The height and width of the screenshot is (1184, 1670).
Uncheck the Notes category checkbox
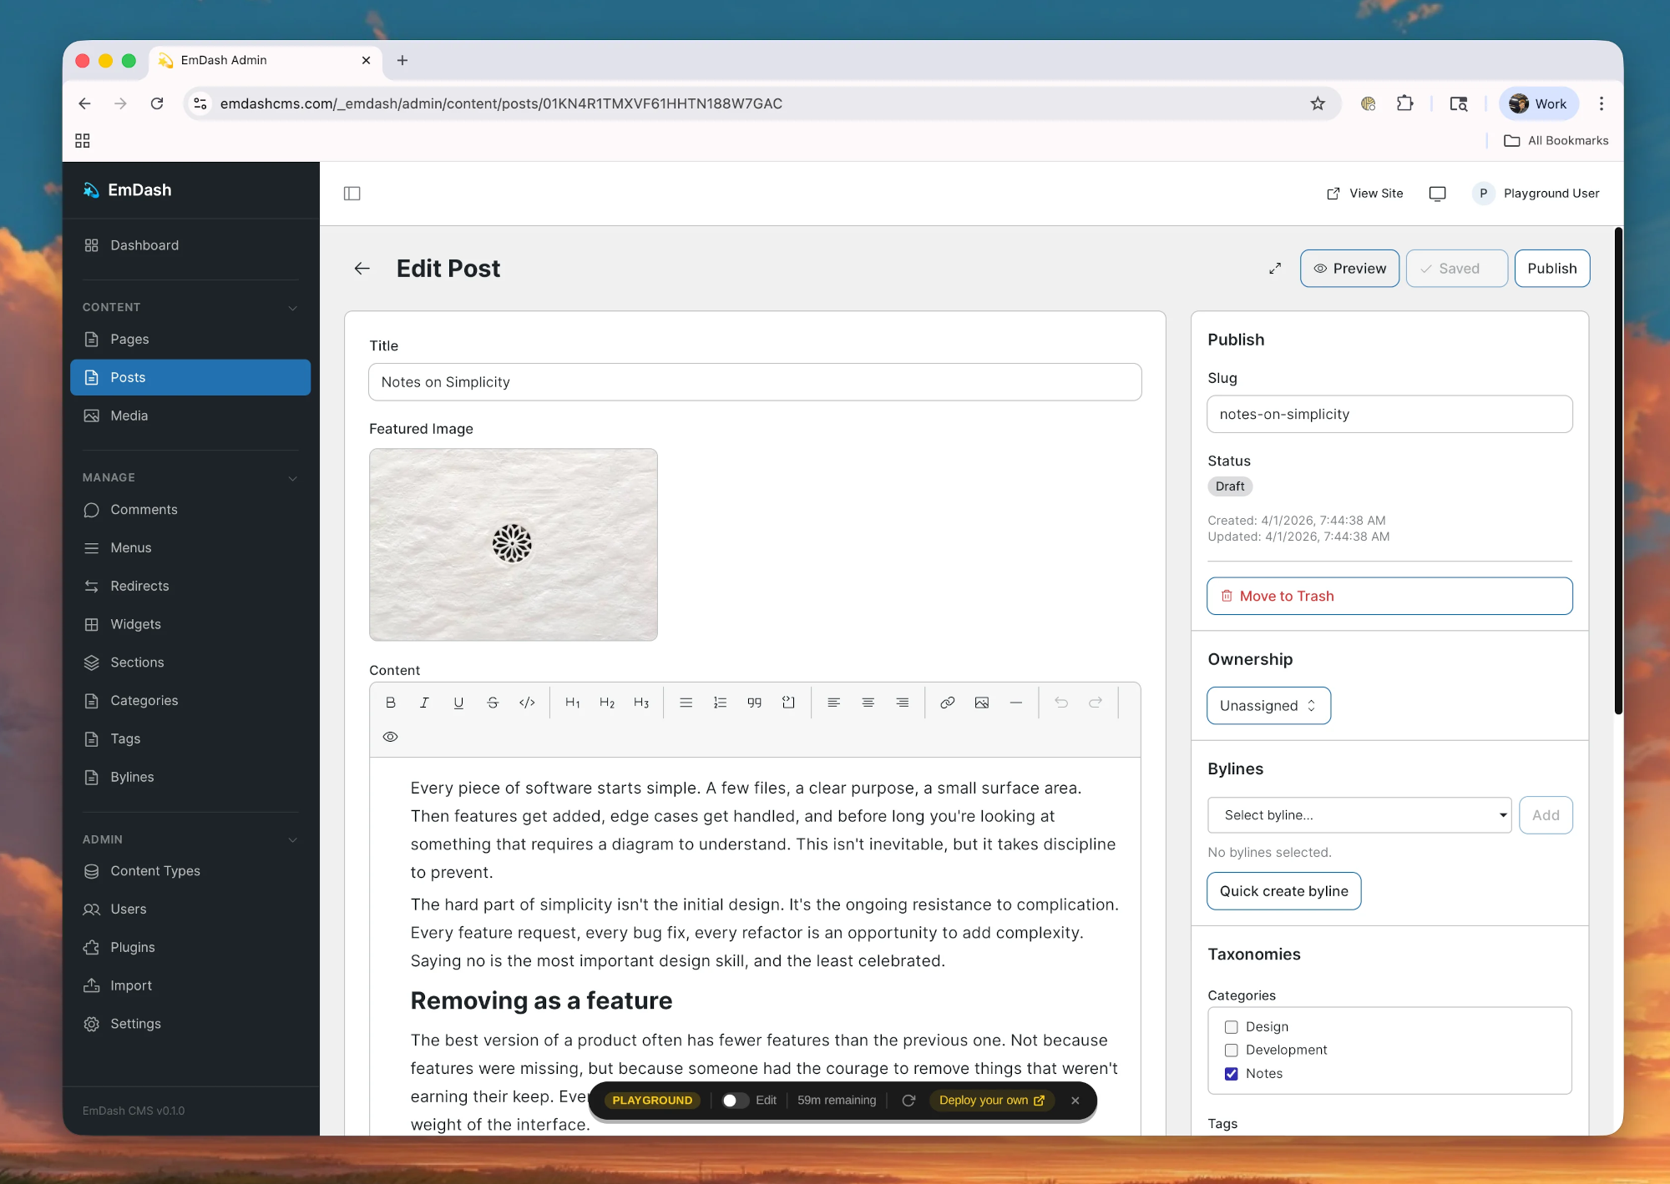pos(1231,1074)
